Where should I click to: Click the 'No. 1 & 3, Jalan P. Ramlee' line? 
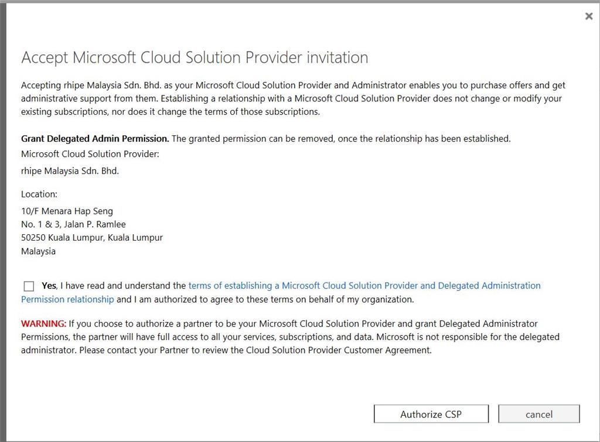tap(73, 224)
